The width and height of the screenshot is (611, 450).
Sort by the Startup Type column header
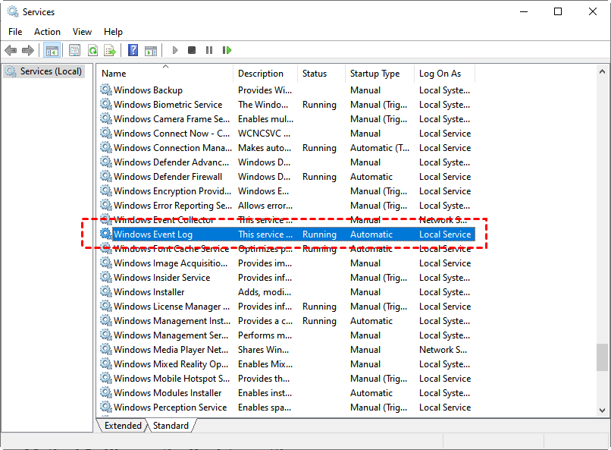[x=374, y=74]
